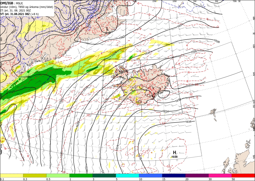Click the '15' legend scale value
The image size is (255, 181).
click(x=164, y=179)
